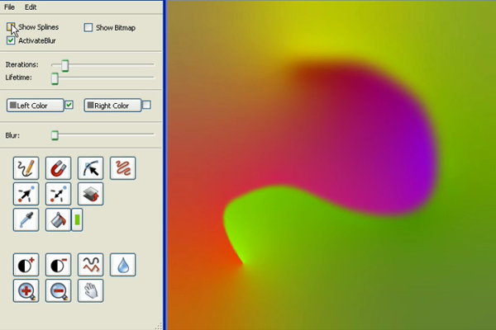The width and height of the screenshot is (496, 330).
Task: Increase contrast with the plus icon
Action: tap(26, 265)
